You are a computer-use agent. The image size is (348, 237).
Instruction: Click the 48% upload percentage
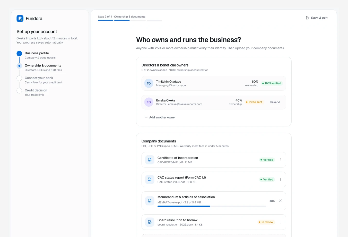point(272,201)
